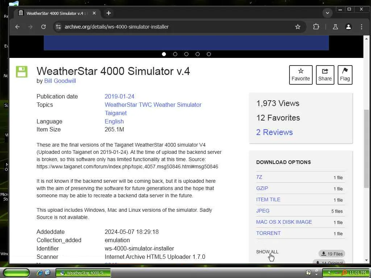
Task: Click the page scrollbar up arrow
Action: point(367,38)
